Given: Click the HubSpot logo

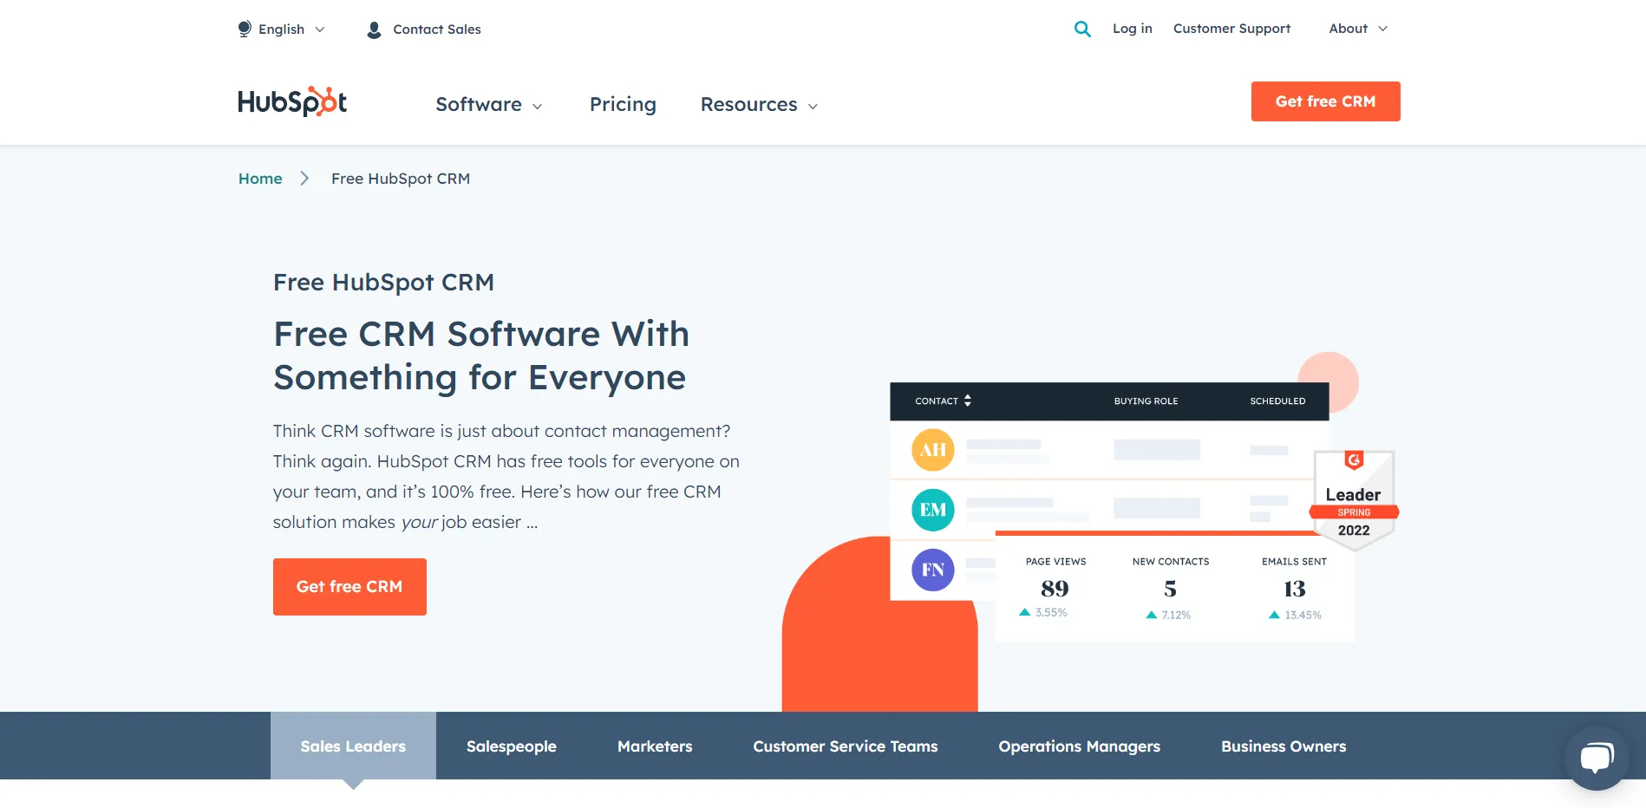Looking at the screenshot, I should (292, 101).
